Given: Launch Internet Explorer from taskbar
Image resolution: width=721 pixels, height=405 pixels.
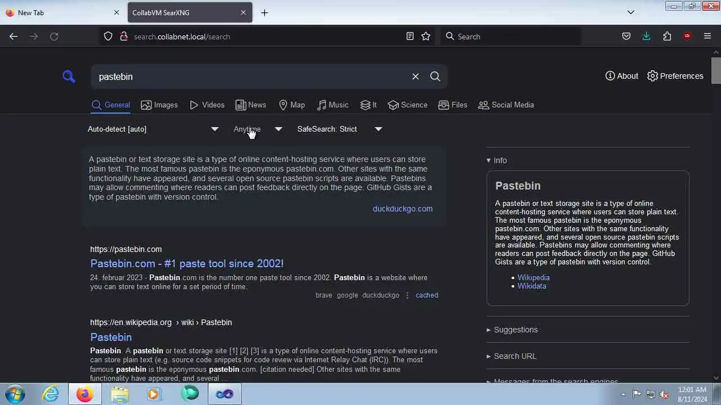Looking at the screenshot, I should (51, 394).
